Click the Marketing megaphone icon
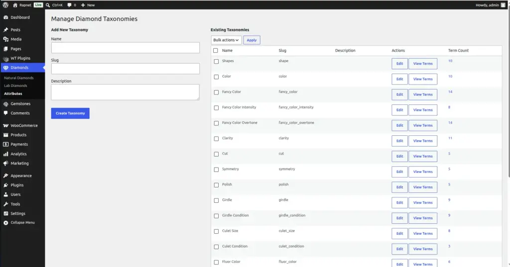The width and height of the screenshot is (510, 267). click(x=5, y=164)
